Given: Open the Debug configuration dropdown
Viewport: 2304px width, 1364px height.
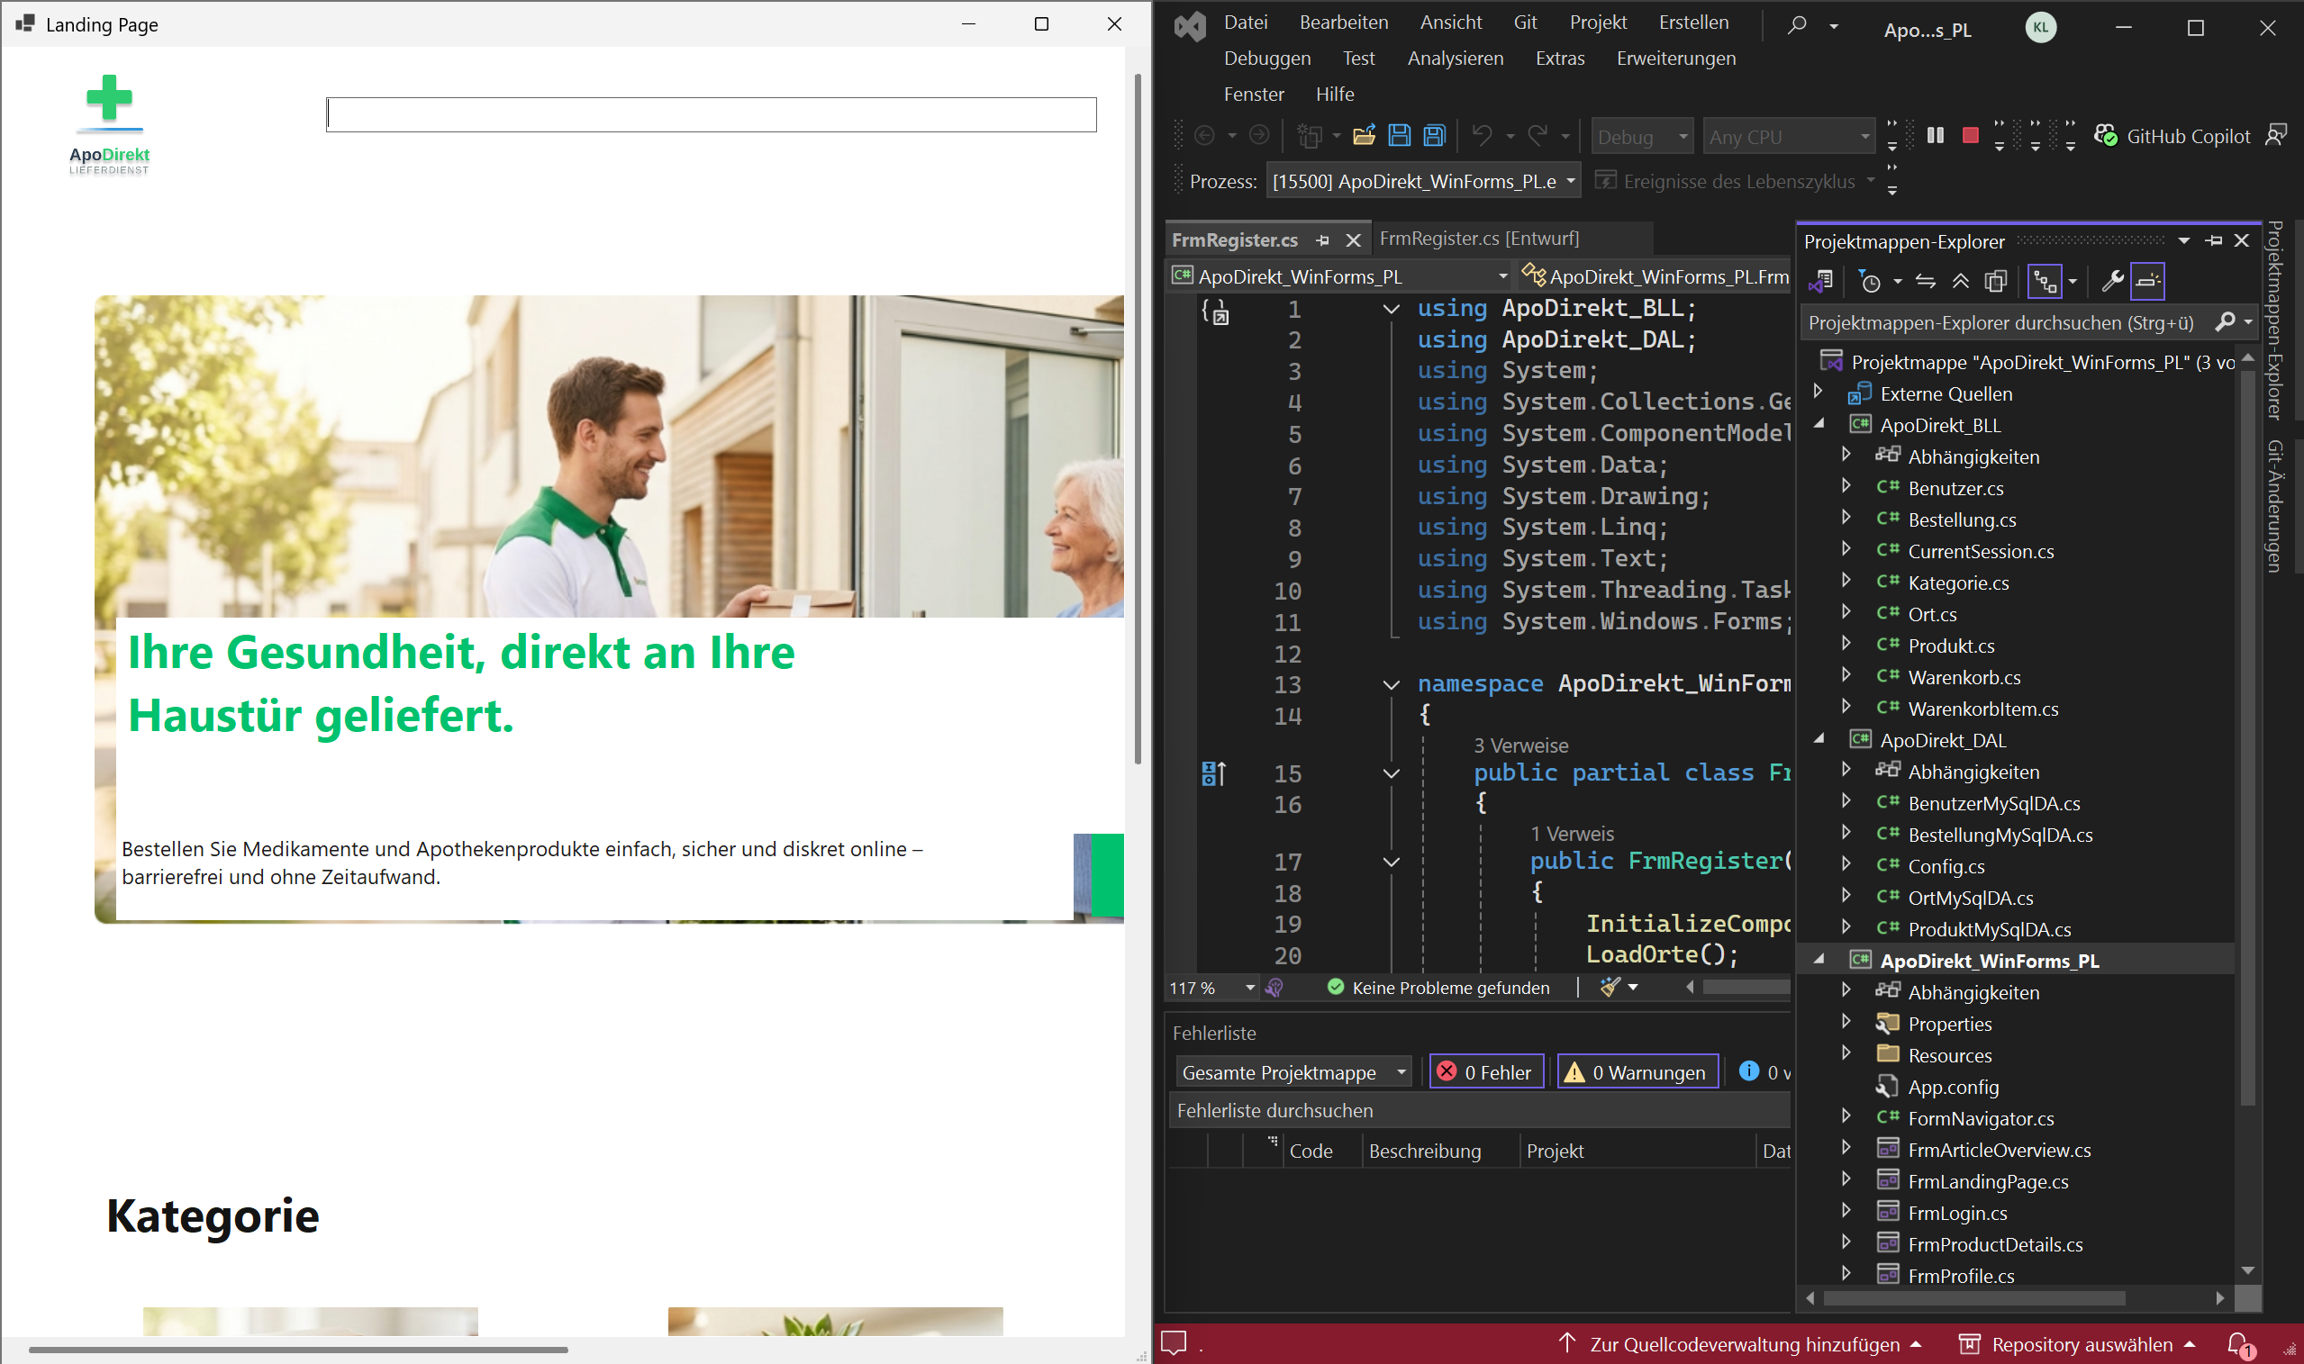Looking at the screenshot, I should (x=1642, y=137).
